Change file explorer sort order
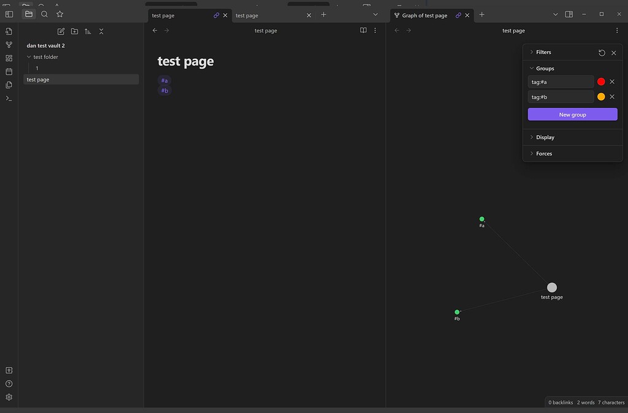Image resolution: width=628 pixels, height=413 pixels. pyautogui.click(x=88, y=31)
